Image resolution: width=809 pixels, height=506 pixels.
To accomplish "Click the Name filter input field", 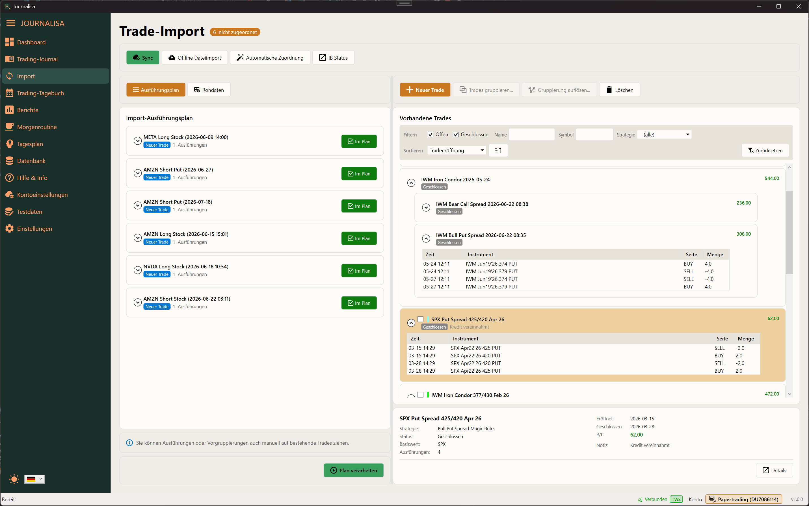I will click(531, 134).
